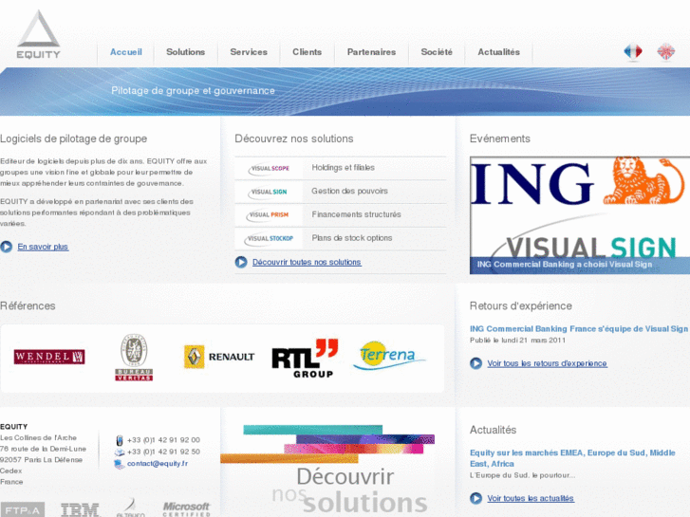Click the RTL Group reference logo
The width and height of the screenshot is (690, 517).
(305, 359)
